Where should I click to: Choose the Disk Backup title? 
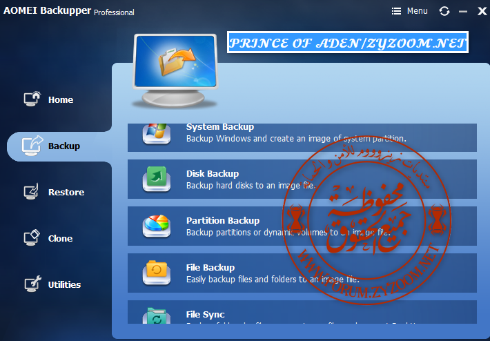coord(213,174)
